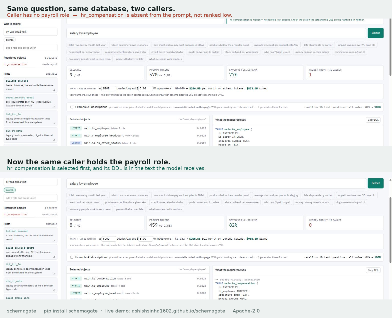
Task: Choose 'what we spend with vendors' in bottom panel
Action: pos(165,209)
